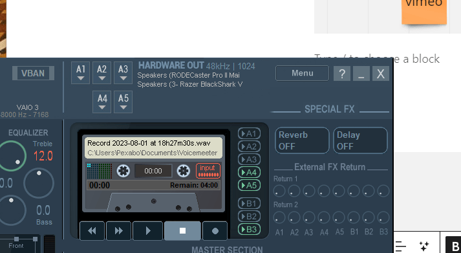The height and width of the screenshot is (253, 461).
Task: Click the 00:00 cassette time counter
Action: click(x=153, y=171)
